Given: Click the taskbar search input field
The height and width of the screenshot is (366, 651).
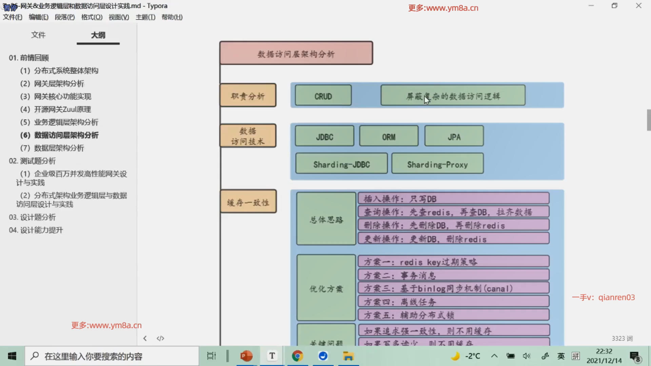Looking at the screenshot, I should coord(112,356).
